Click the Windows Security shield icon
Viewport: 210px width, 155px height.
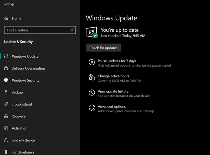[x=6, y=80]
